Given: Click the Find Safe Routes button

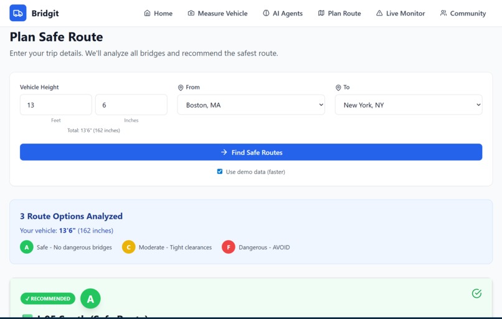Looking at the screenshot, I should click(x=251, y=152).
